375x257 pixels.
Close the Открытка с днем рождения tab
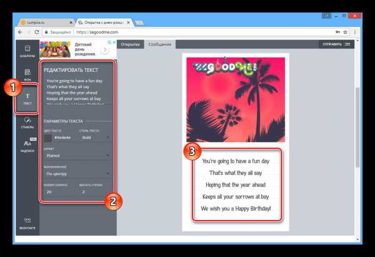tap(128, 23)
